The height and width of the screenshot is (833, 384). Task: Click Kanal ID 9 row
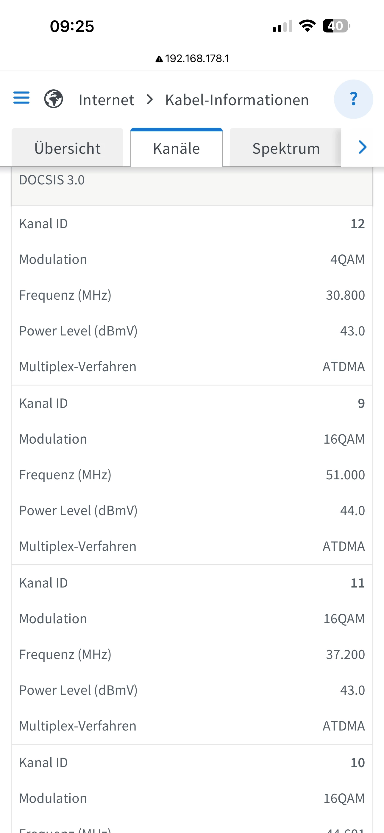coord(192,403)
